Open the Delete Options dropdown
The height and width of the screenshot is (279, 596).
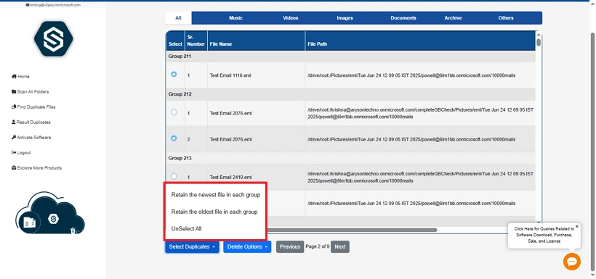(x=247, y=247)
